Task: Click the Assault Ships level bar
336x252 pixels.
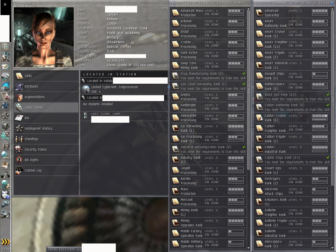Action: point(320,74)
